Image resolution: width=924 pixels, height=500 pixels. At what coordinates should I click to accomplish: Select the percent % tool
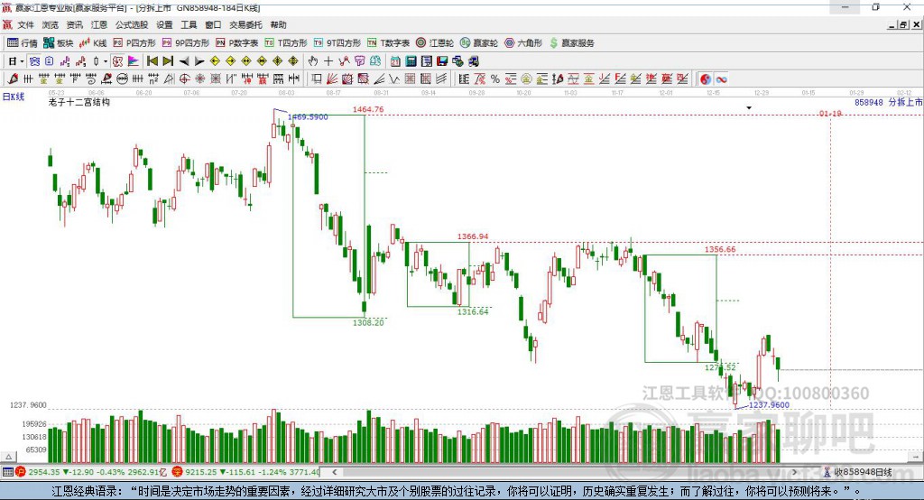coord(495,79)
